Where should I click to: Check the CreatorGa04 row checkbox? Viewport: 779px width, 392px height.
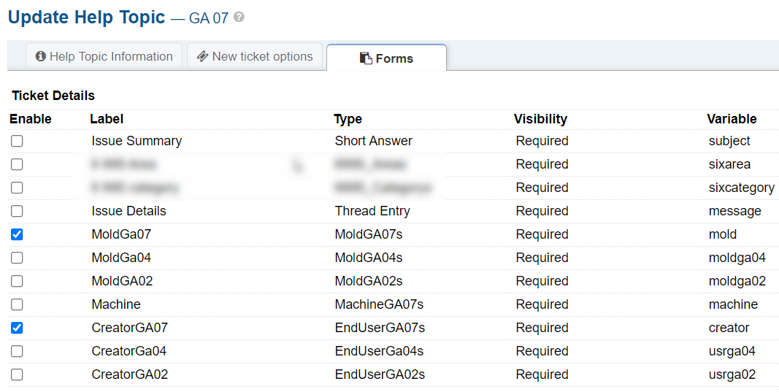tap(17, 351)
